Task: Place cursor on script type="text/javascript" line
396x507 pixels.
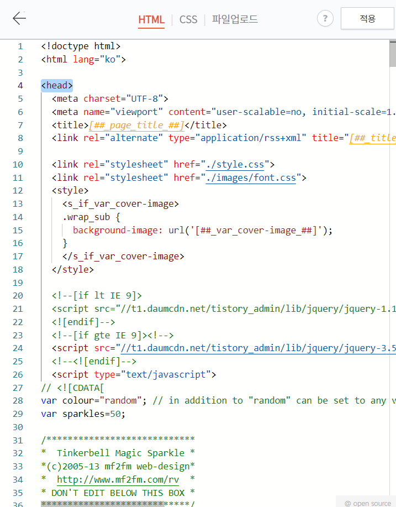Action: [134, 374]
